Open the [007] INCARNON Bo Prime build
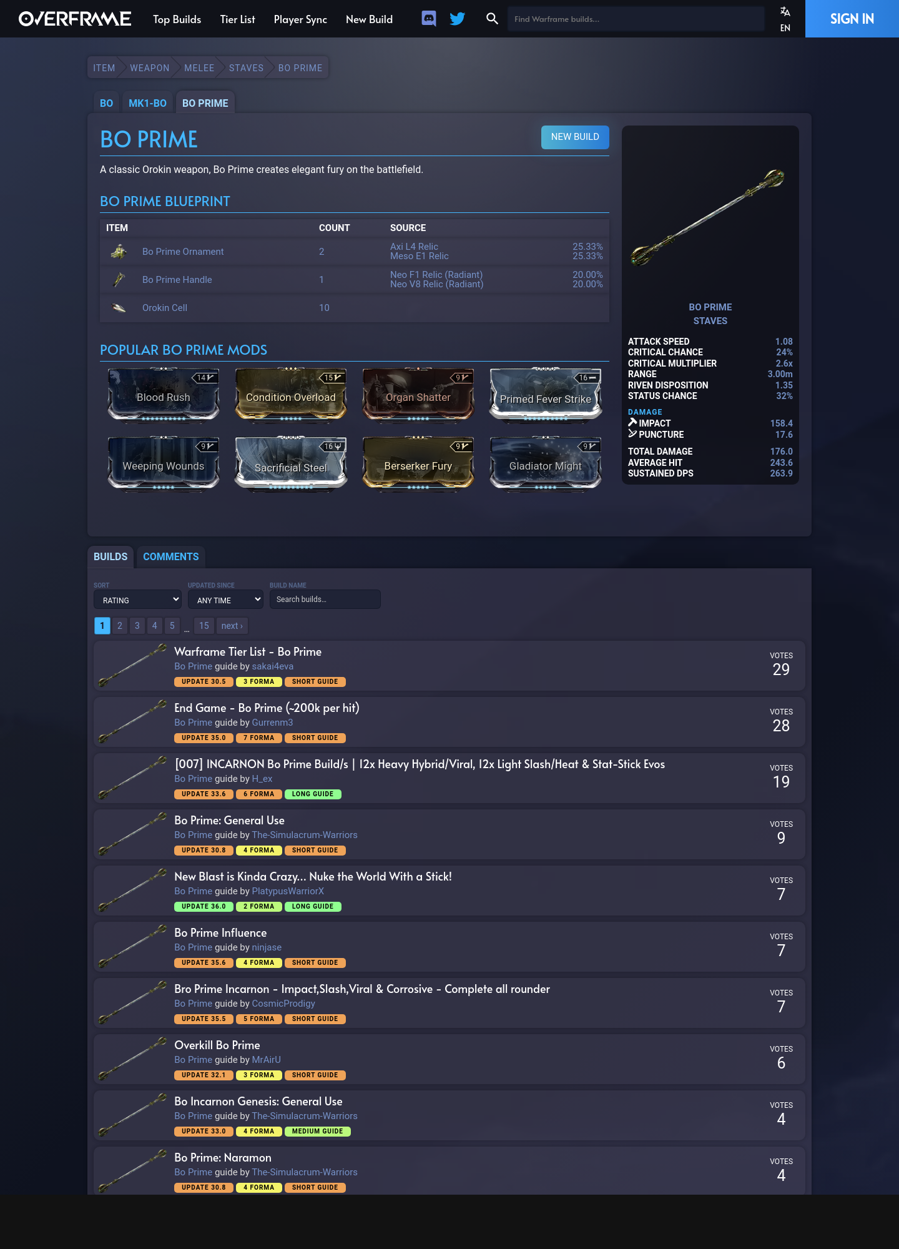Screen dimensions: 899x1249 click(x=420, y=764)
